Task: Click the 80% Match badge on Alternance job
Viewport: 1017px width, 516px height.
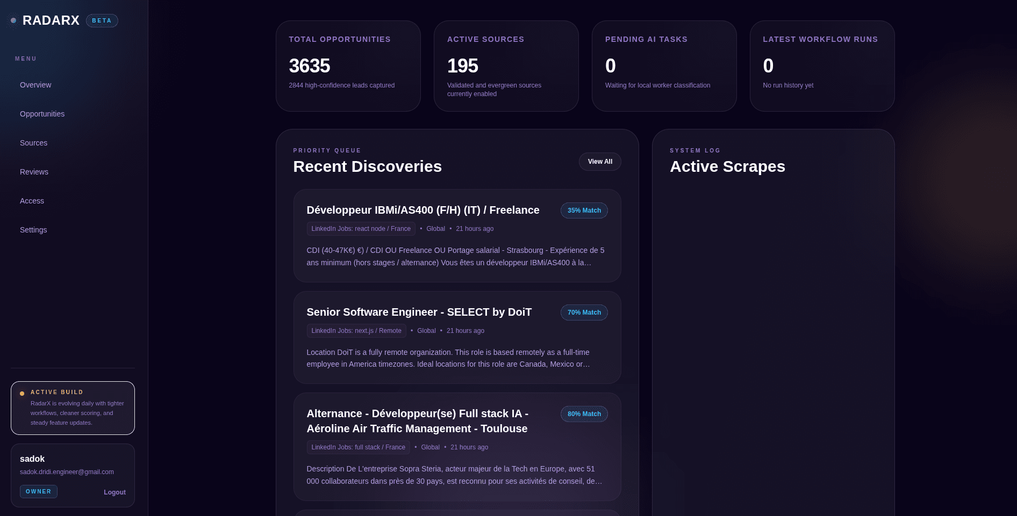Action: [x=584, y=413]
